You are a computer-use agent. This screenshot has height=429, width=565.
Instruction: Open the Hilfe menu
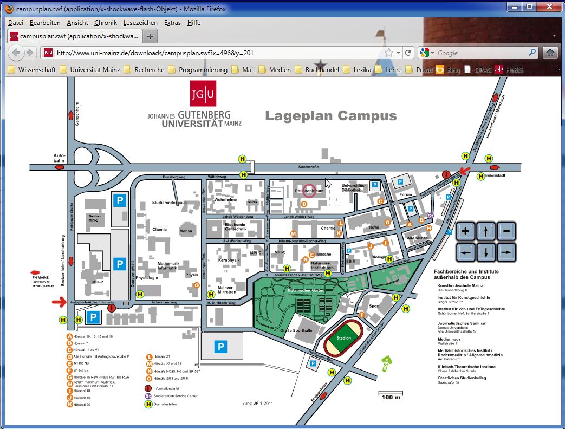click(x=194, y=23)
